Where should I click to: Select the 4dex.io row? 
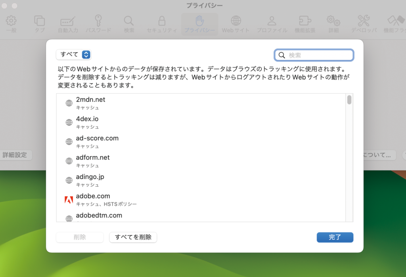pos(201,122)
